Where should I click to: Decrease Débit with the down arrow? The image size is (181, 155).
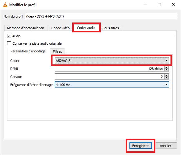coord(166,70)
